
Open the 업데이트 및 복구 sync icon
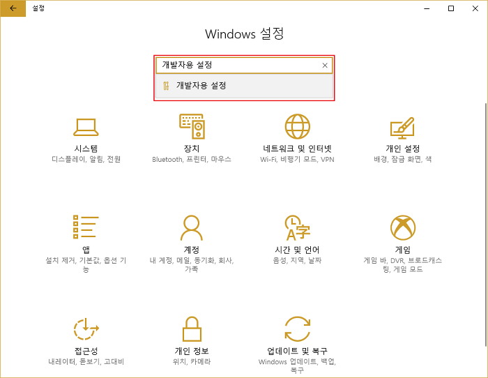point(298,328)
